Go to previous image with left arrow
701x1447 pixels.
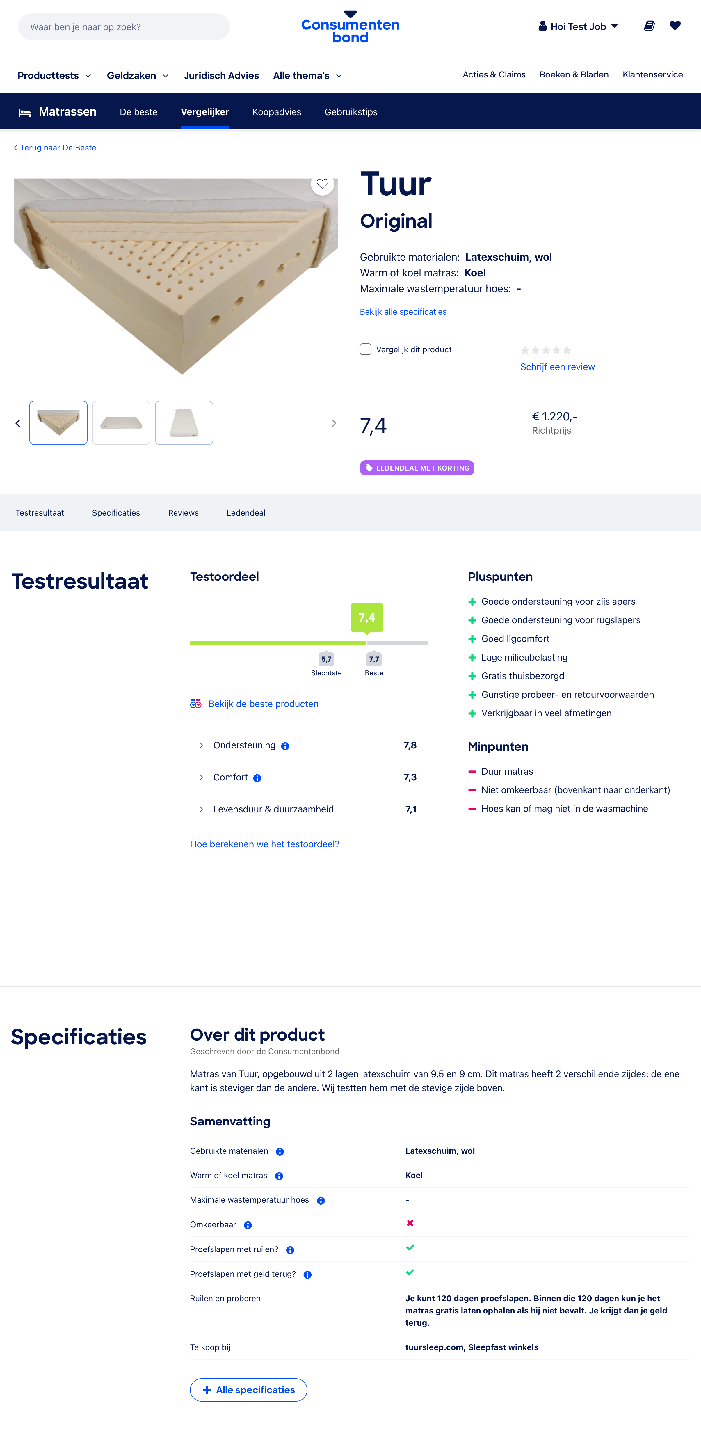[18, 423]
